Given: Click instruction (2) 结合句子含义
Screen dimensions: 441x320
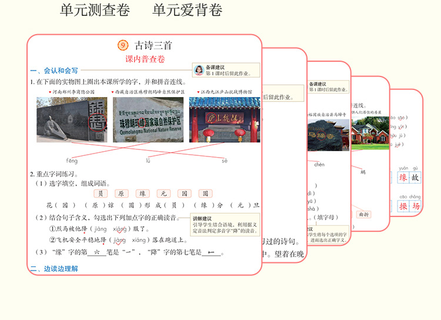Looking at the screenshot, I should [108, 218].
